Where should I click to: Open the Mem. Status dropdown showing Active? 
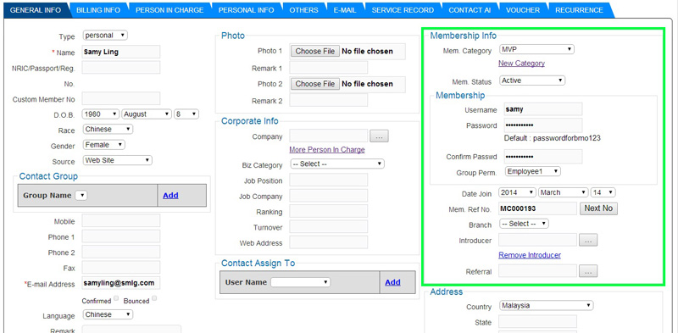[532, 80]
